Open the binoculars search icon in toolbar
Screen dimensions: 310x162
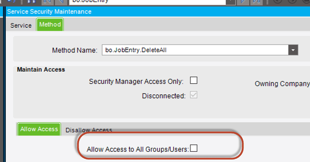click(x=31, y=2)
